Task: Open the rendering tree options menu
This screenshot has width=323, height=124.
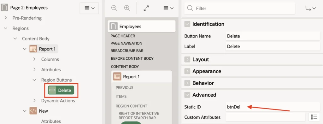Action: click(89, 8)
